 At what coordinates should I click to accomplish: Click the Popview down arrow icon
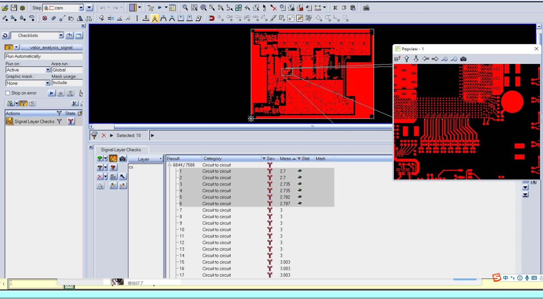click(x=416, y=59)
